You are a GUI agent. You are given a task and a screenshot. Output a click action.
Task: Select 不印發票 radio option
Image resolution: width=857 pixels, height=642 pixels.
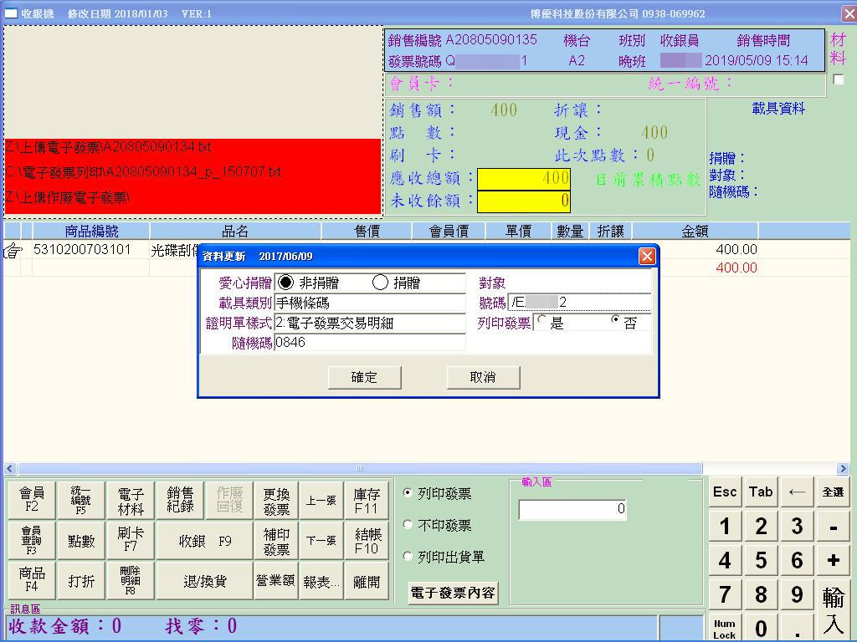[x=408, y=525]
